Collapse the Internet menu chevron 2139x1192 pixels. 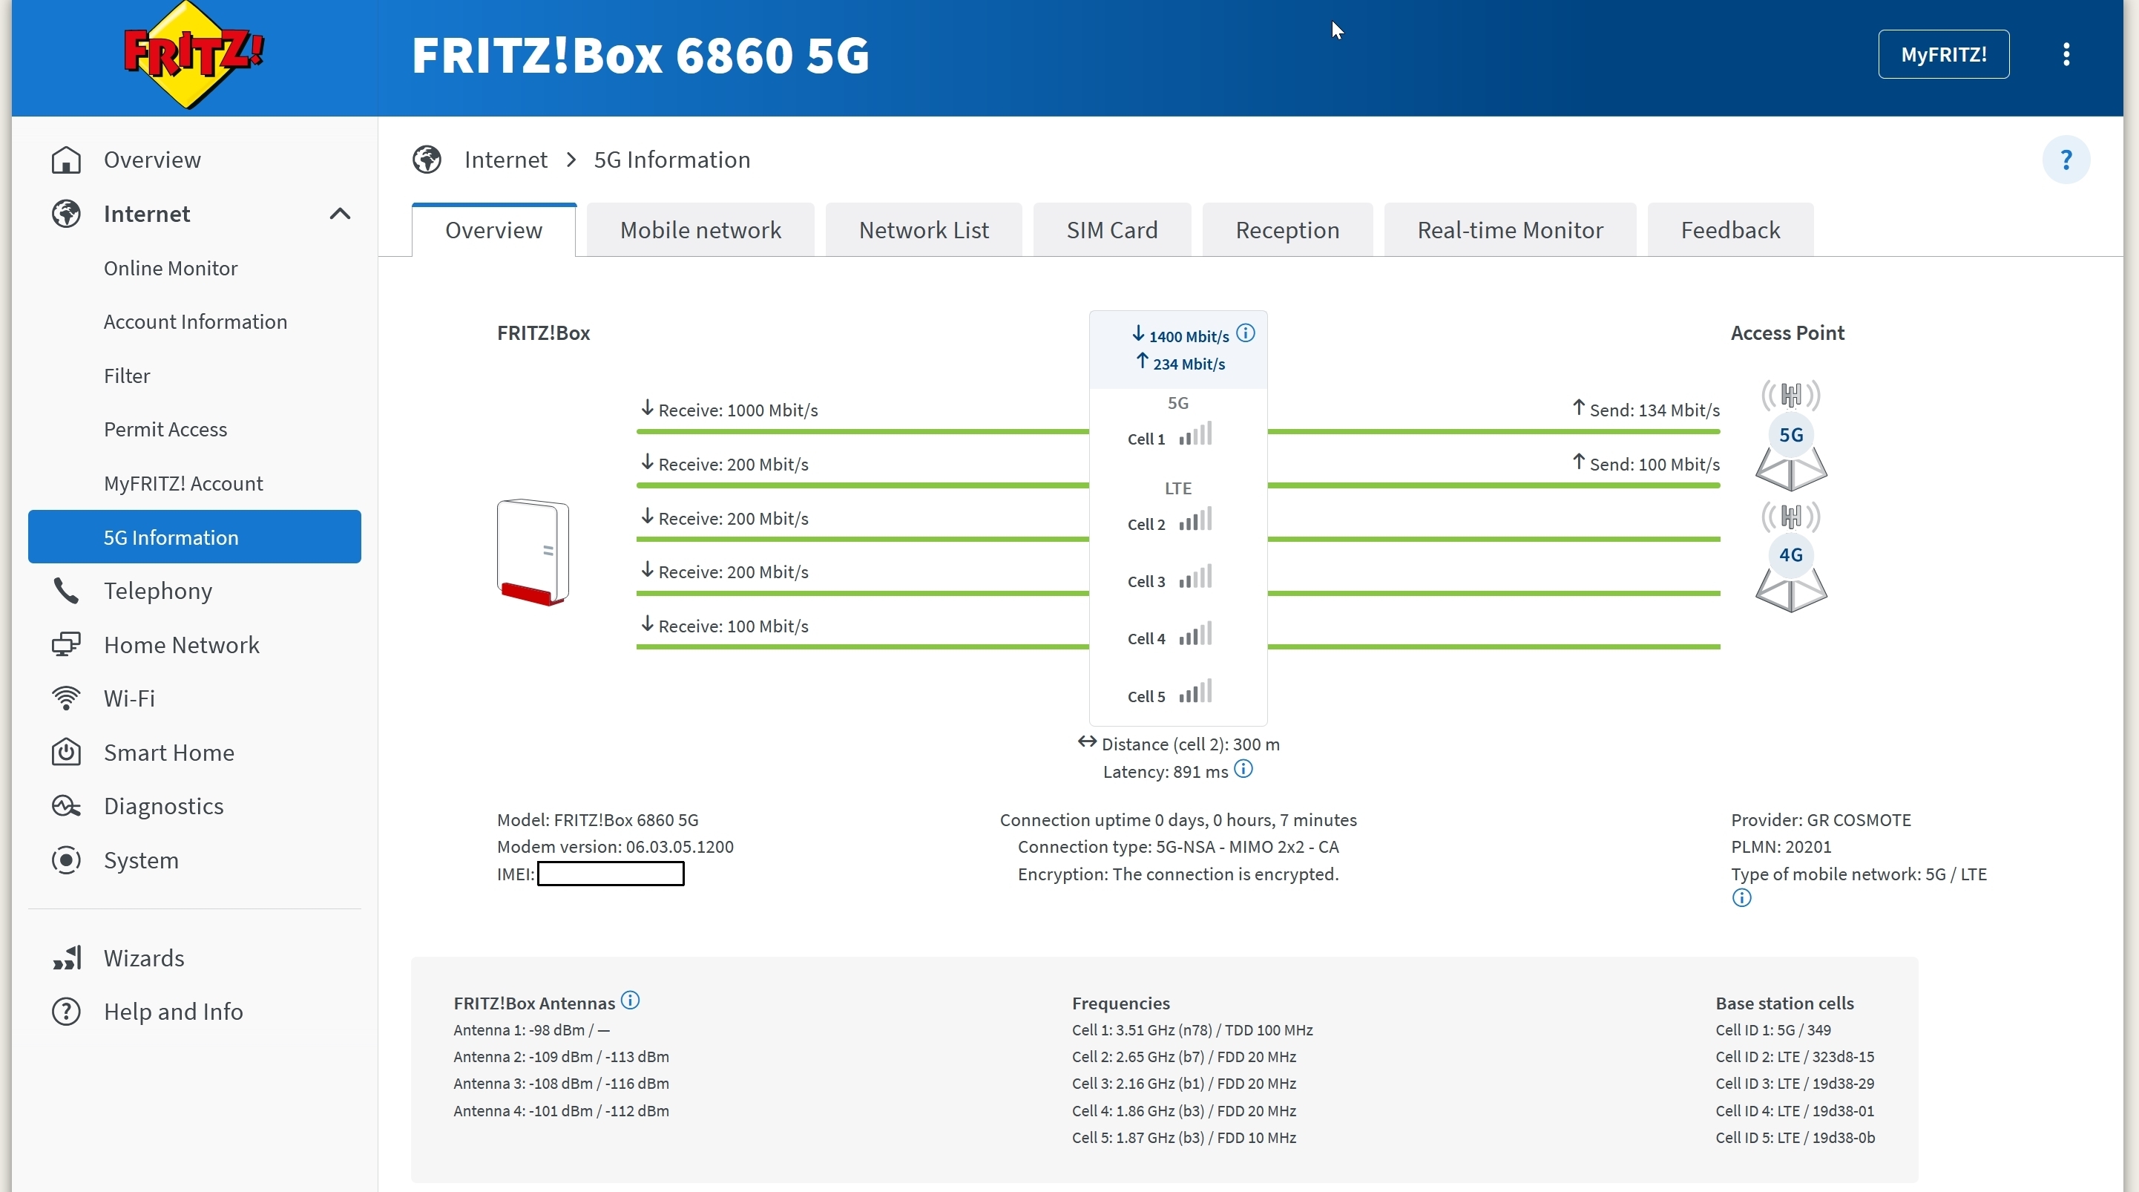point(340,214)
